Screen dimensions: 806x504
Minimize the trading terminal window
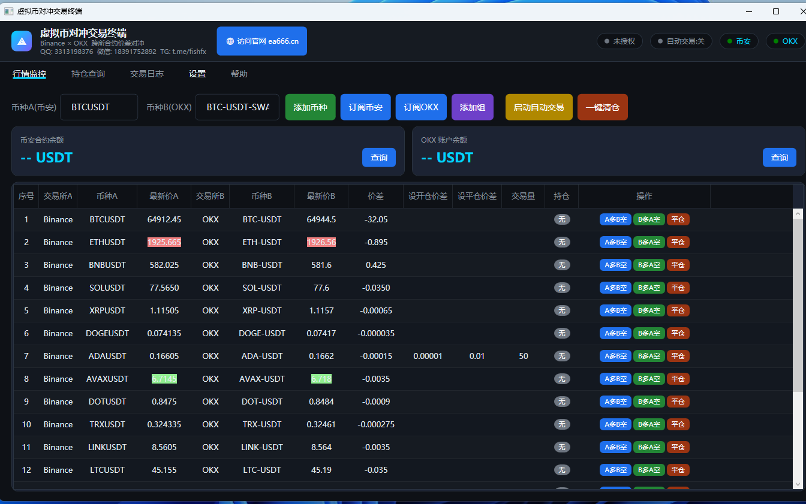tap(749, 11)
